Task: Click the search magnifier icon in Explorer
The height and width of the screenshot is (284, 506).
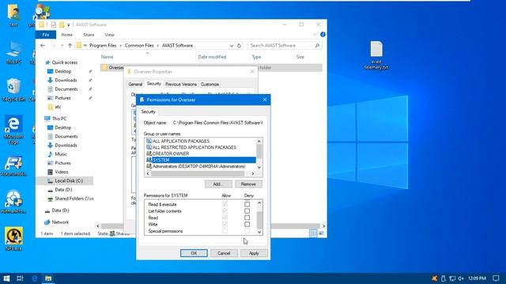Action: (x=317, y=46)
